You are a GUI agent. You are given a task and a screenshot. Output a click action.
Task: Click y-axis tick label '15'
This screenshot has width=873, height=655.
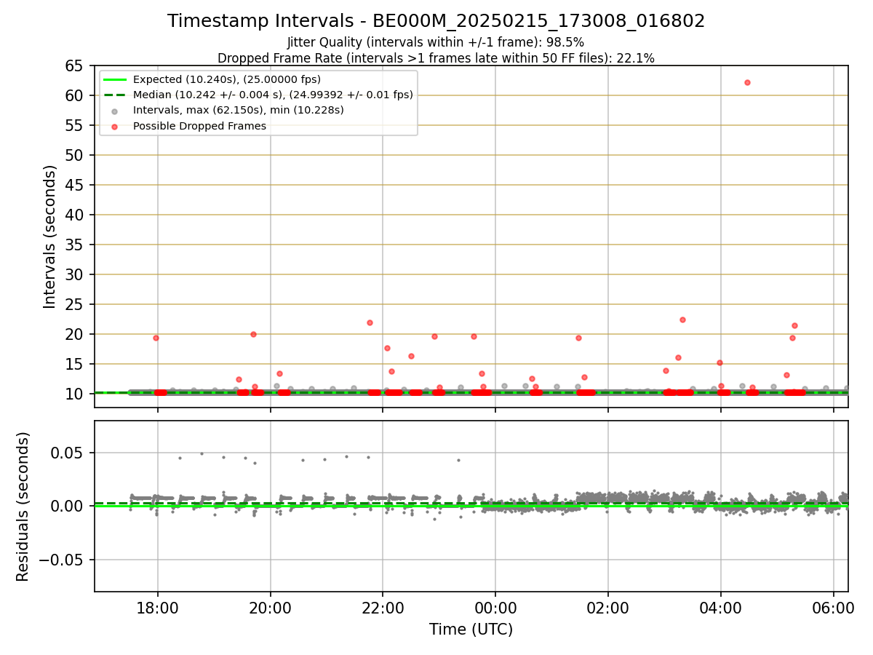pos(74,364)
